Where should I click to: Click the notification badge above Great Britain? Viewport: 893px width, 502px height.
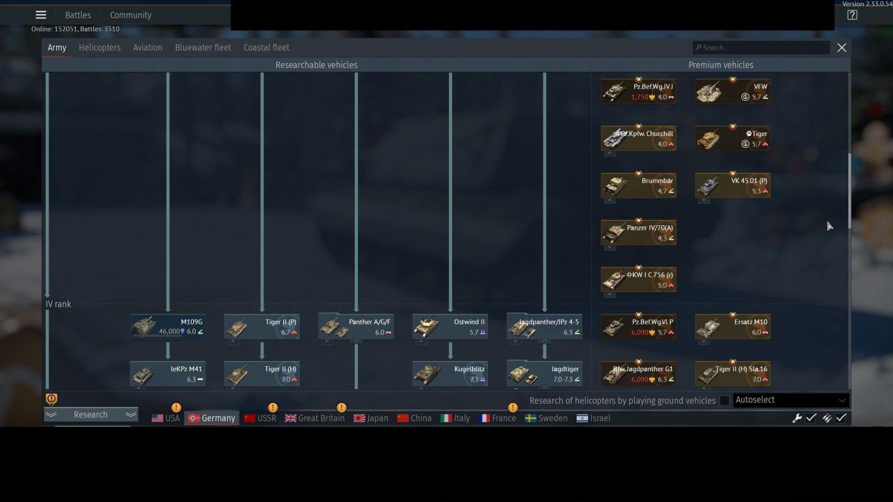pyautogui.click(x=341, y=408)
